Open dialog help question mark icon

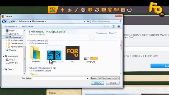pyautogui.click(x=119, y=26)
